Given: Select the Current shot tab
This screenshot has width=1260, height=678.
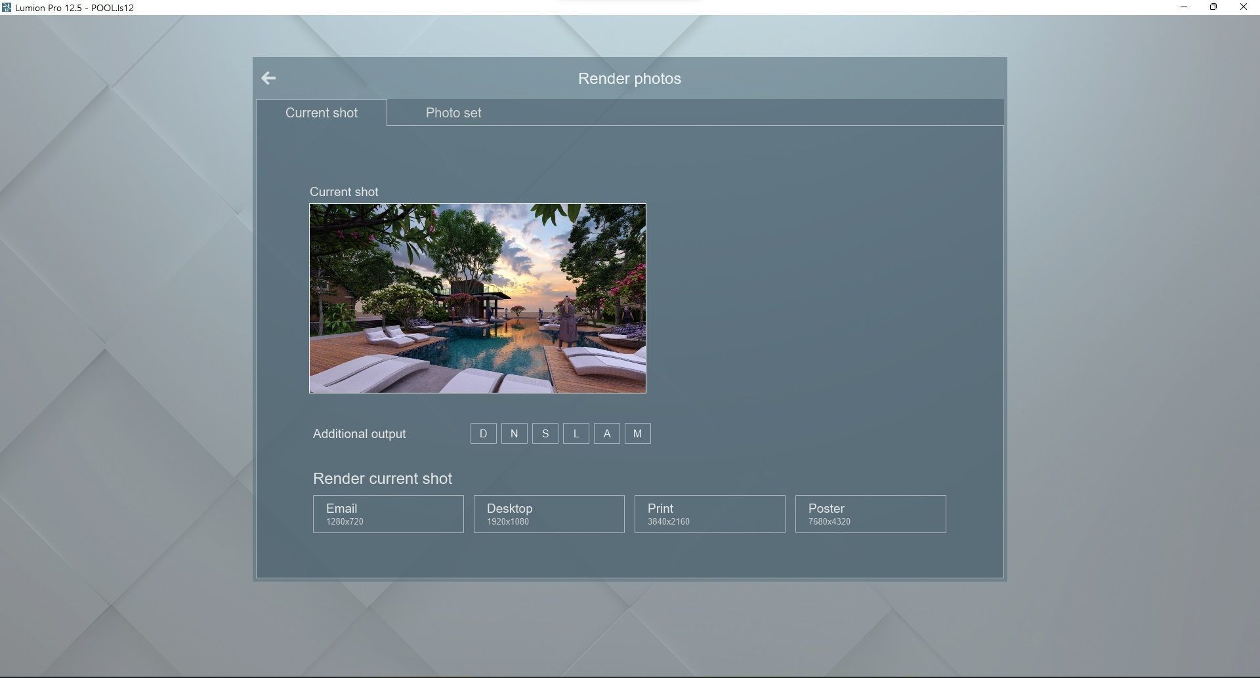Looking at the screenshot, I should click(x=322, y=113).
